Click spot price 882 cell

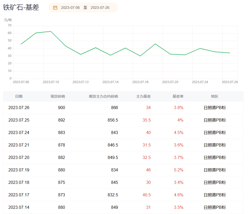[62, 158]
